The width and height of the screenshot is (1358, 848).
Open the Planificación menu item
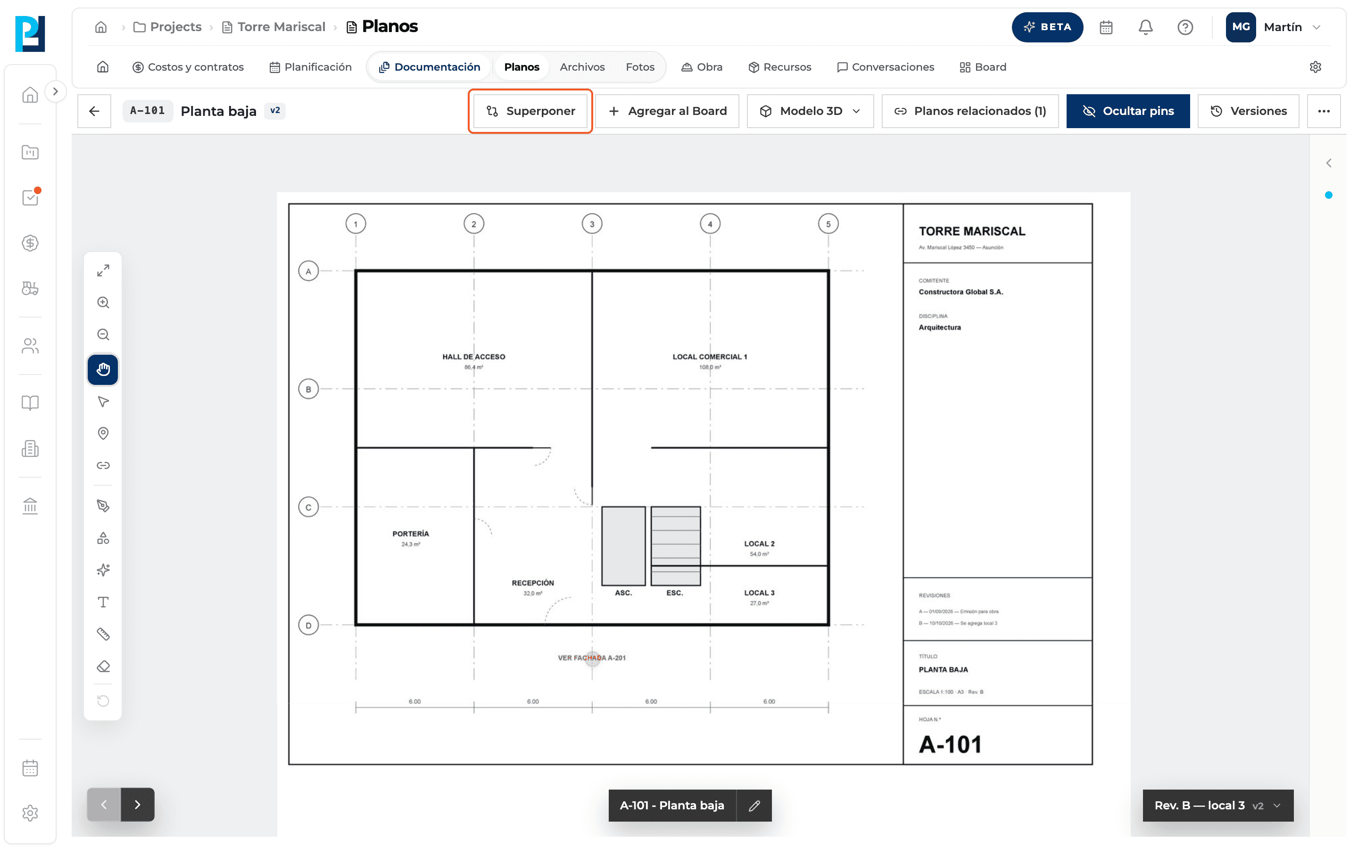[x=310, y=67]
